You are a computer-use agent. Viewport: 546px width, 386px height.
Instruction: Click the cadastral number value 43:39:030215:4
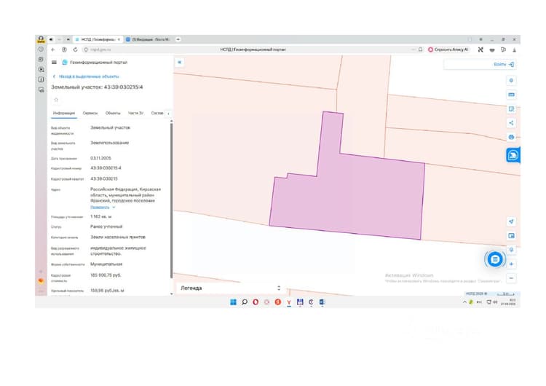point(106,168)
